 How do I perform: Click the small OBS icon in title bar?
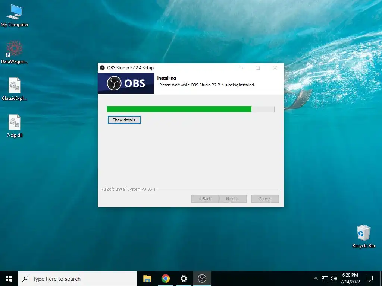pyautogui.click(x=102, y=68)
